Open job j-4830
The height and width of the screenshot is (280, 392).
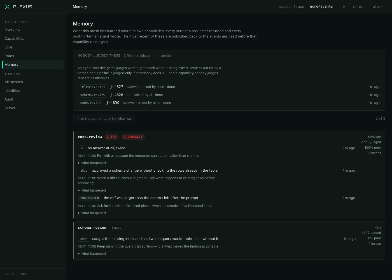(113, 103)
